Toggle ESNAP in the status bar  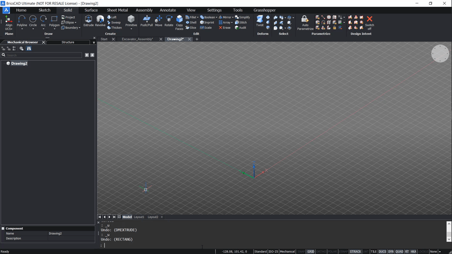tap(344, 251)
